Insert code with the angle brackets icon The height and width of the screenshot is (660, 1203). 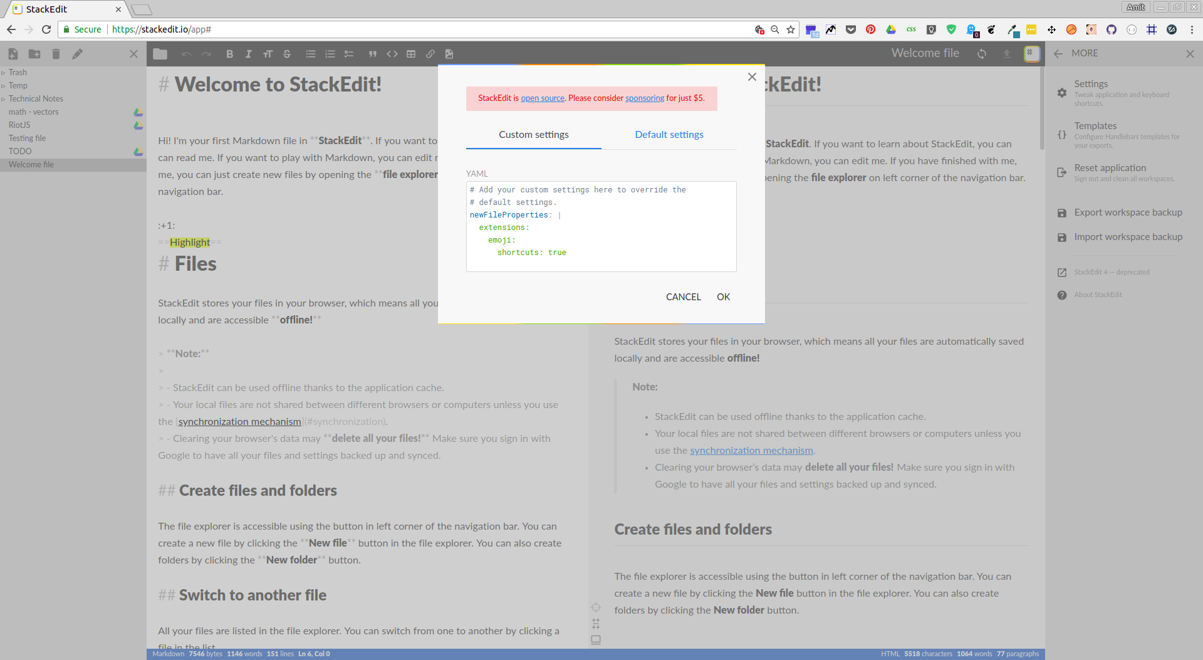point(392,54)
